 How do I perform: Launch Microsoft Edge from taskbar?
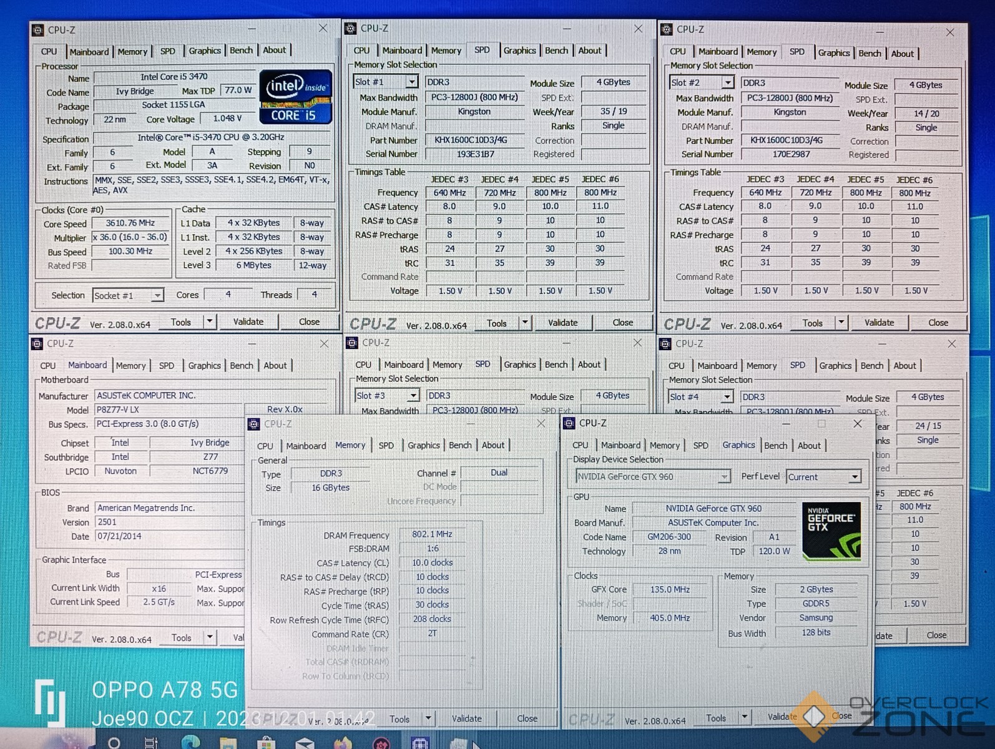coord(190,742)
